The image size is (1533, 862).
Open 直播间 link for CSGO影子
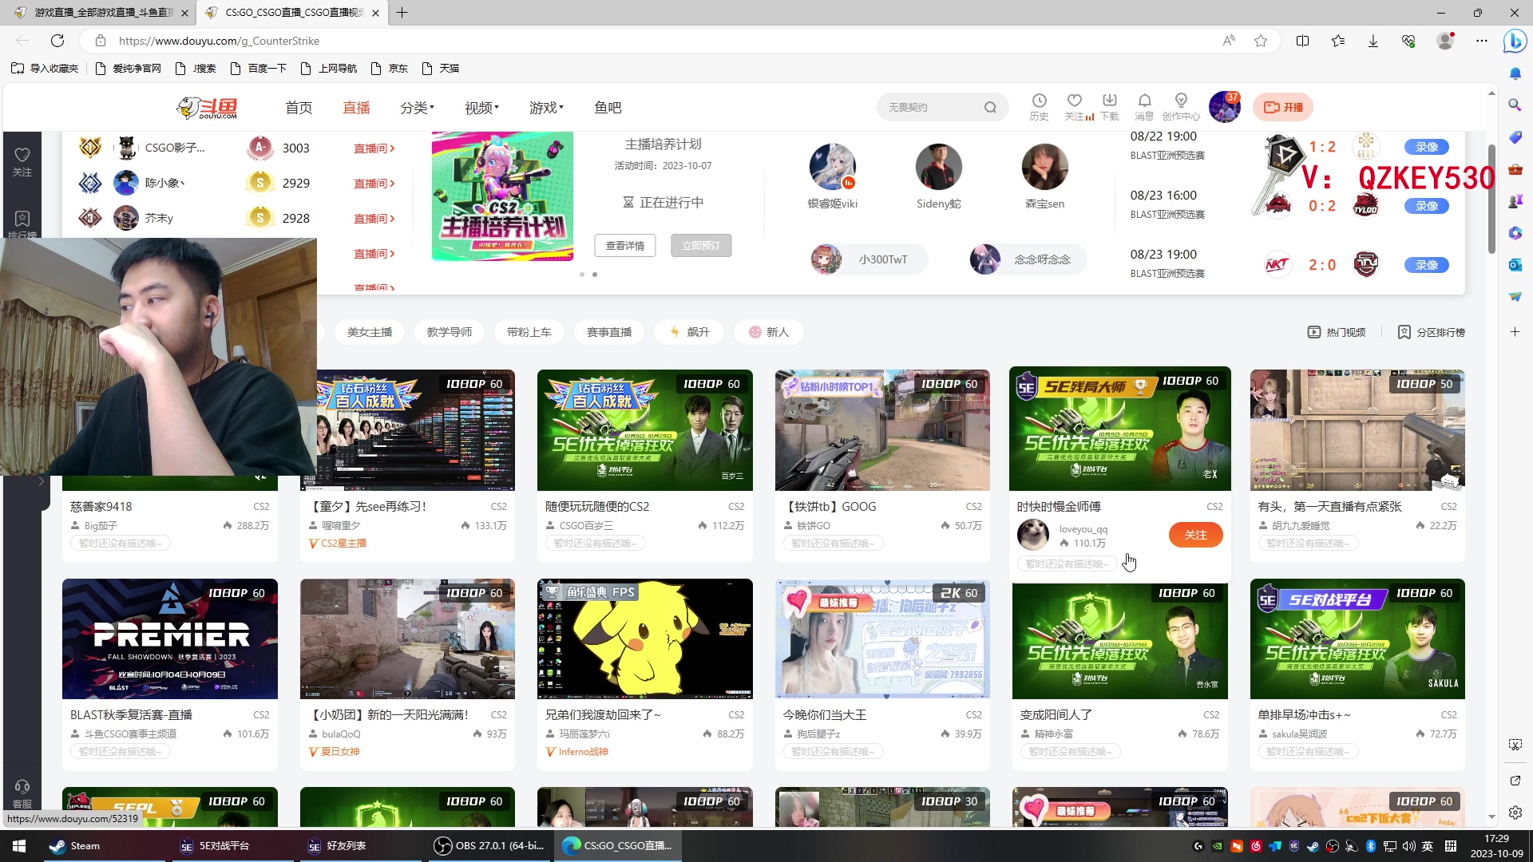tap(374, 148)
